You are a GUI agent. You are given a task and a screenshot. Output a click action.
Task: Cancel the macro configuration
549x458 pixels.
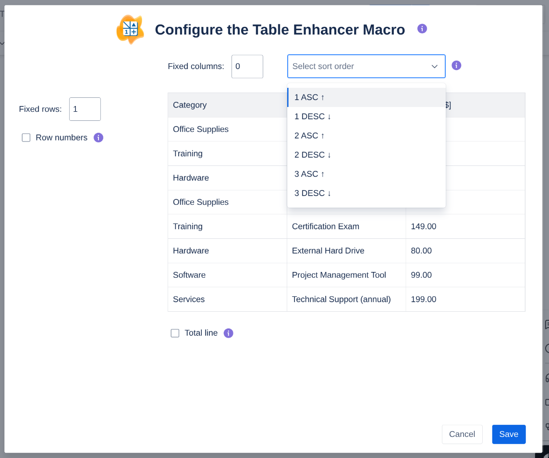(x=462, y=435)
